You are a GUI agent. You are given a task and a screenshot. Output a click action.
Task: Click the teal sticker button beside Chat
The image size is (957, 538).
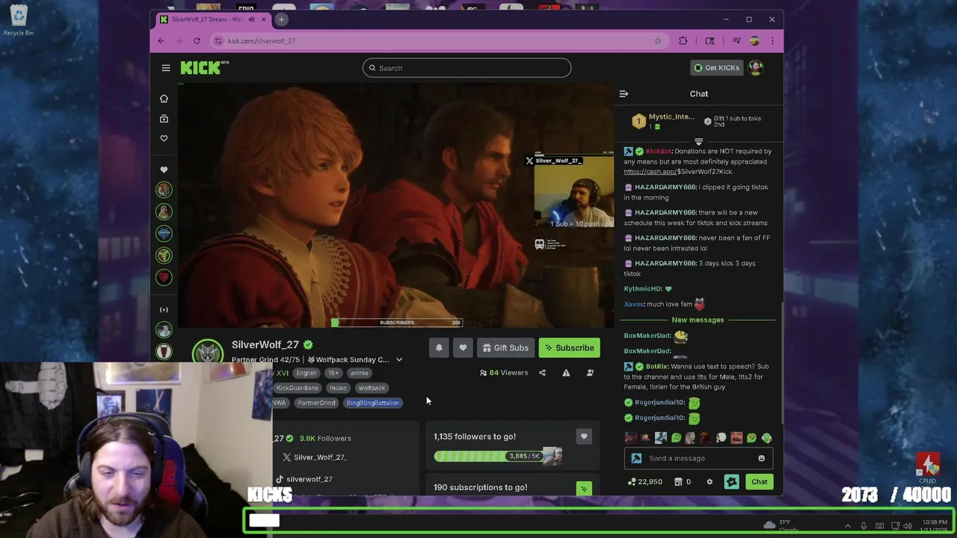731,482
